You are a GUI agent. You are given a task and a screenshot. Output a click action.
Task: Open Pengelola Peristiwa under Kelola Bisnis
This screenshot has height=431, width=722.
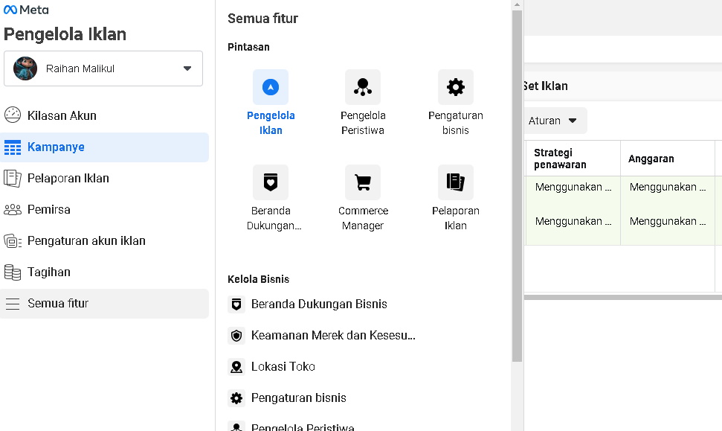[303, 427]
